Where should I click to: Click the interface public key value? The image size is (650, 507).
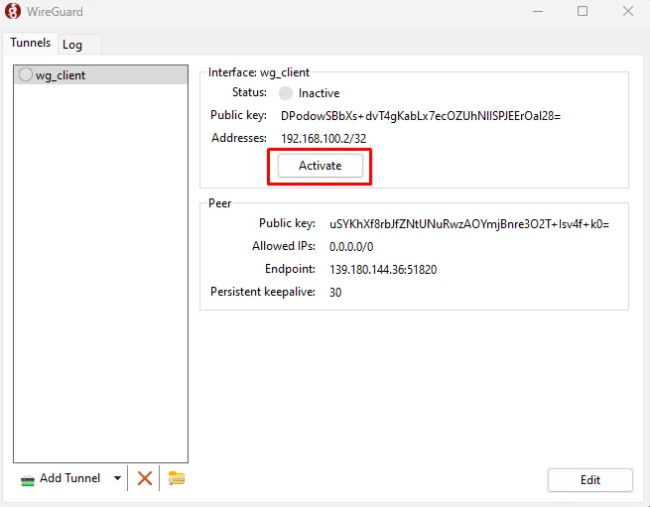click(x=421, y=116)
